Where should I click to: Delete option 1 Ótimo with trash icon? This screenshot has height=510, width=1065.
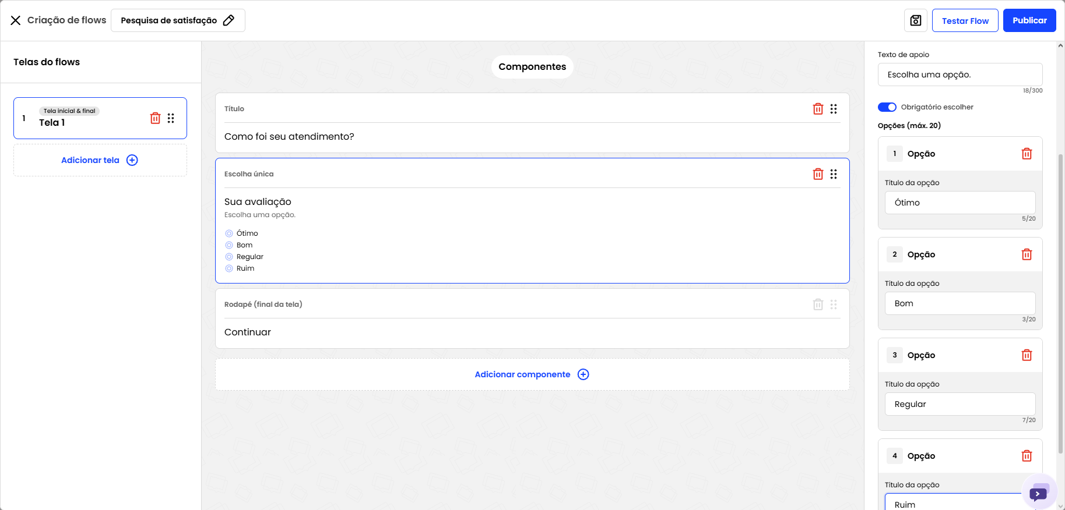1027,154
